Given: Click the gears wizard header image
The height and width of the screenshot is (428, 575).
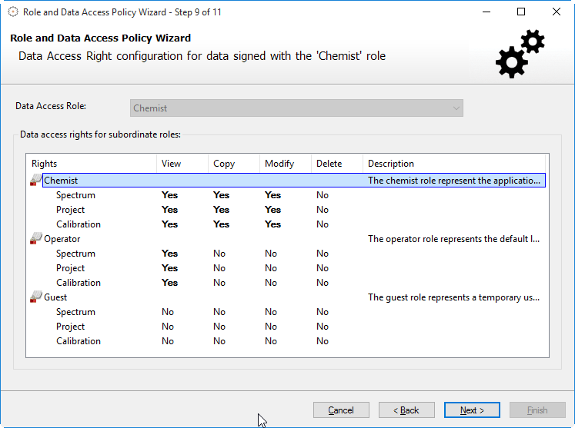Looking at the screenshot, I should [520, 54].
